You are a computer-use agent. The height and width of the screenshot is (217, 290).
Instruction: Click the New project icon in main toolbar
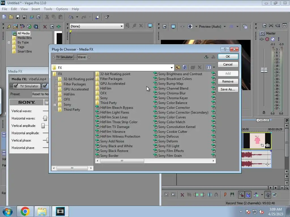pos(4,17)
